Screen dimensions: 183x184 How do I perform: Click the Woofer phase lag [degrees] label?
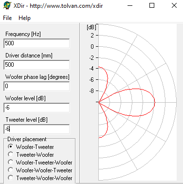click(37, 77)
